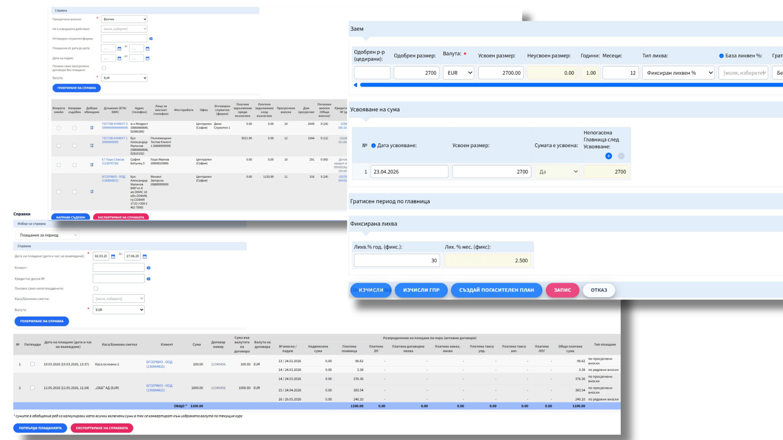Image resolution: width=783 pixels, height=440 pixels.
Task: Click the blue plus icon to add a disbursement row
Action: tap(608, 156)
